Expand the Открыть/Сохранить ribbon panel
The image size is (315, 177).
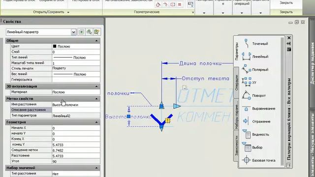pos(68,12)
